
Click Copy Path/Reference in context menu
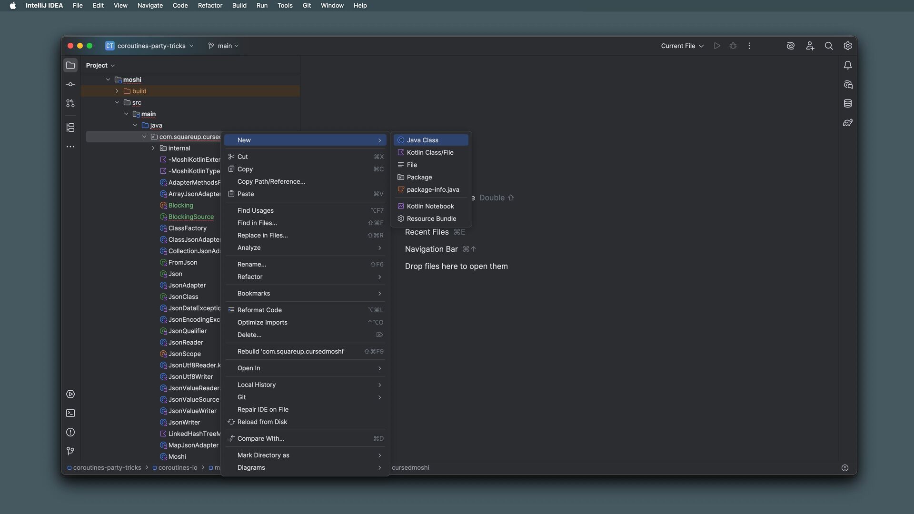click(305, 181)
